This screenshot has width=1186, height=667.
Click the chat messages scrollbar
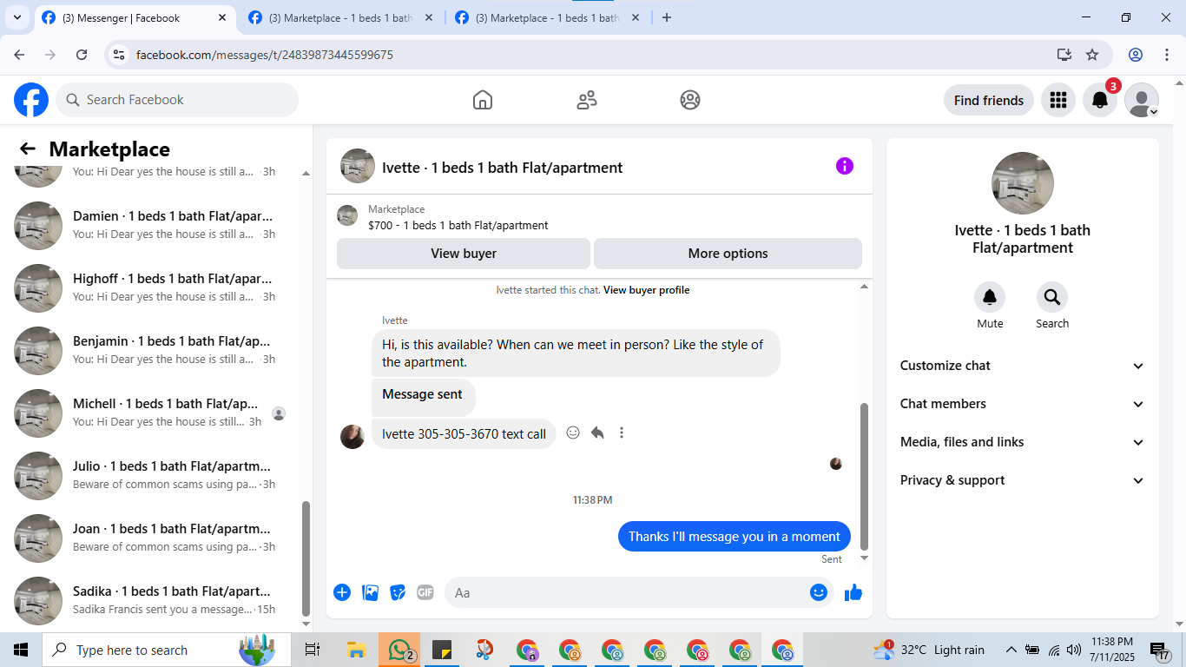(864, 476)
